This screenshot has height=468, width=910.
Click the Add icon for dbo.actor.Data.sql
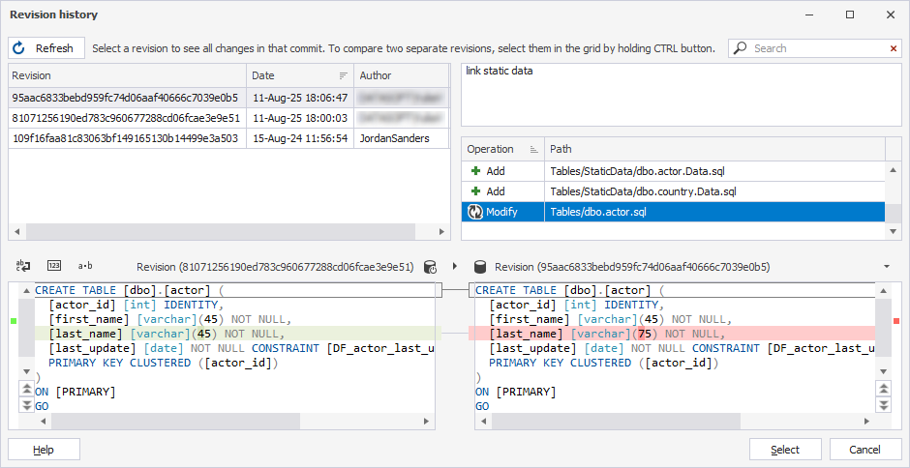coord(475,171)
